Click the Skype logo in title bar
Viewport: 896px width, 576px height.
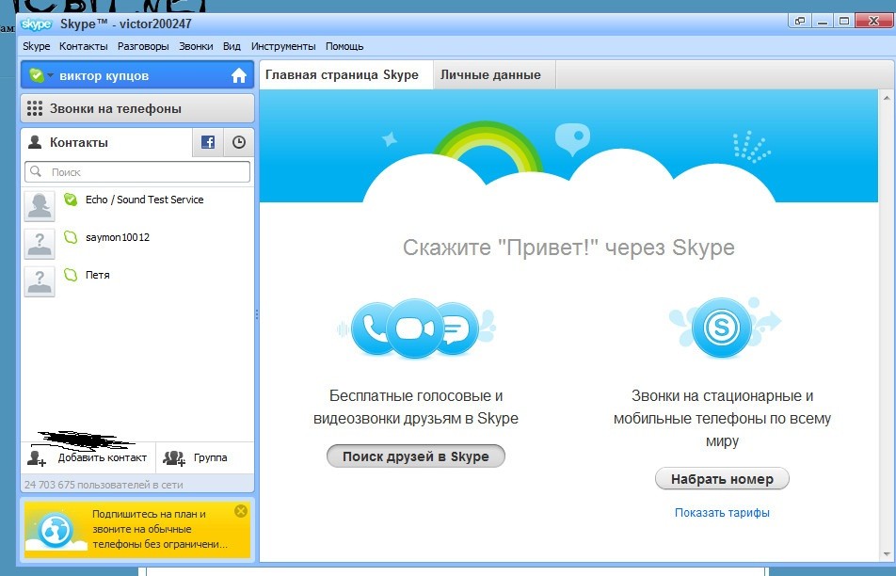coord(36,24)
